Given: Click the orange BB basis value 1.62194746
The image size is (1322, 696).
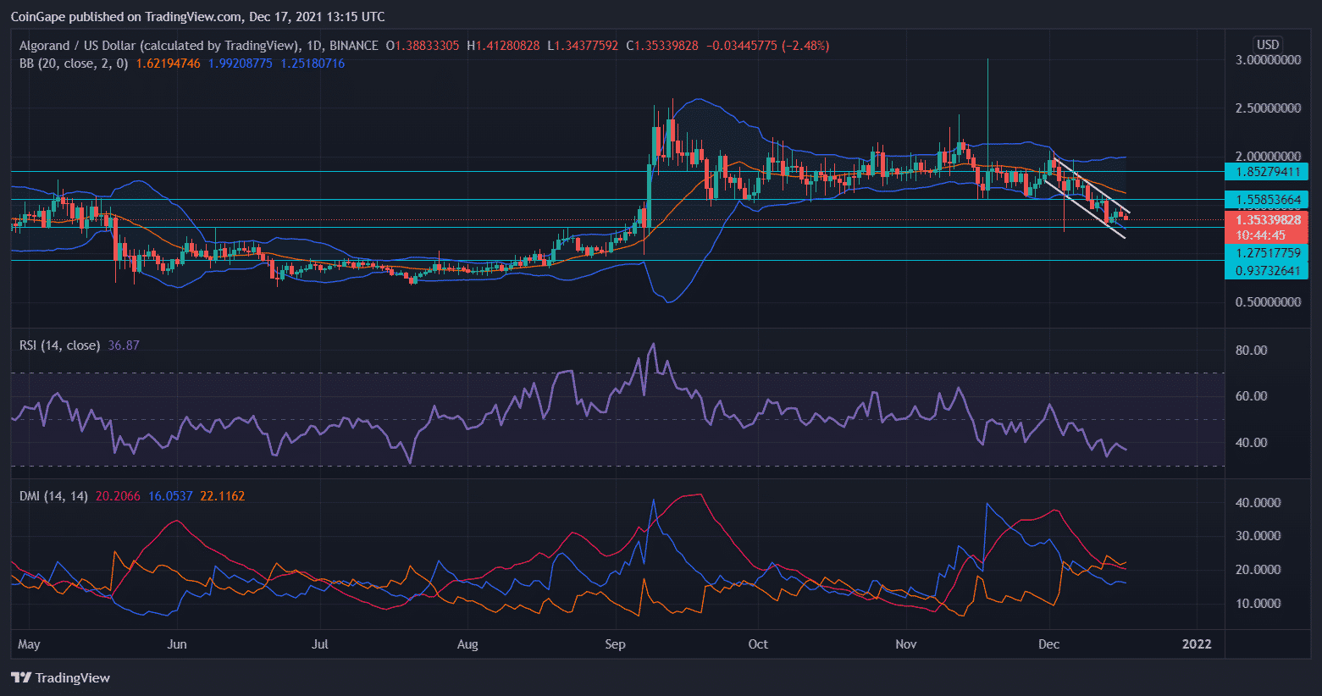Looking at the screenshot, I should (167, 64).
